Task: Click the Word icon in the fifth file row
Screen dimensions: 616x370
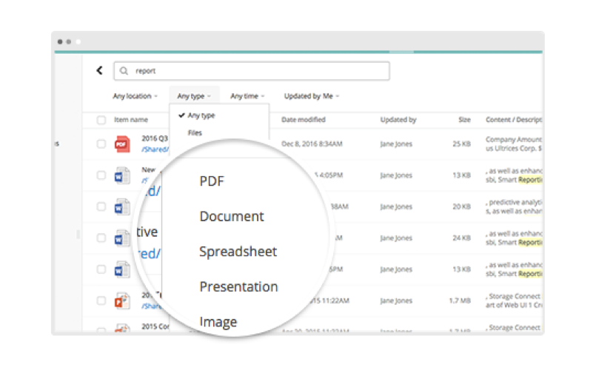Action: [122, 270]
